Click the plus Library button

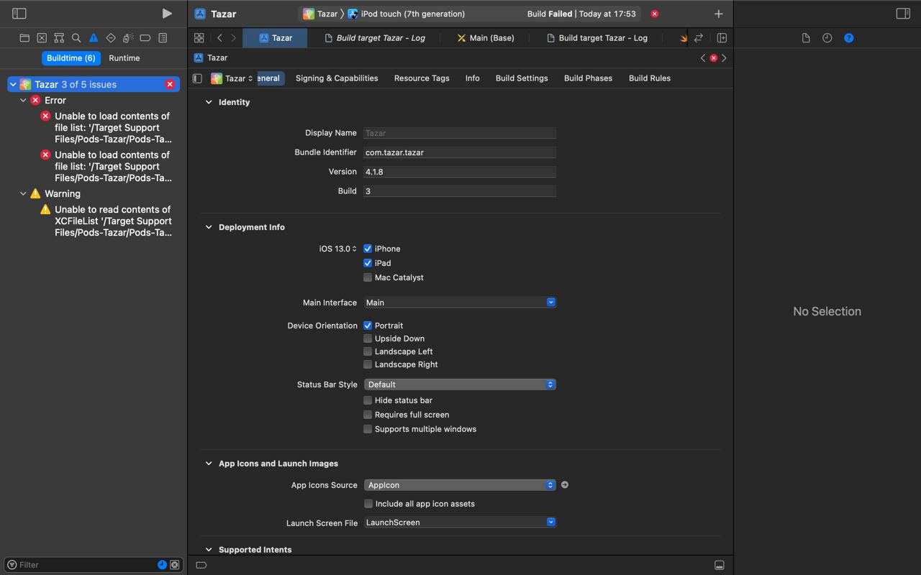[x=718, y=14]
